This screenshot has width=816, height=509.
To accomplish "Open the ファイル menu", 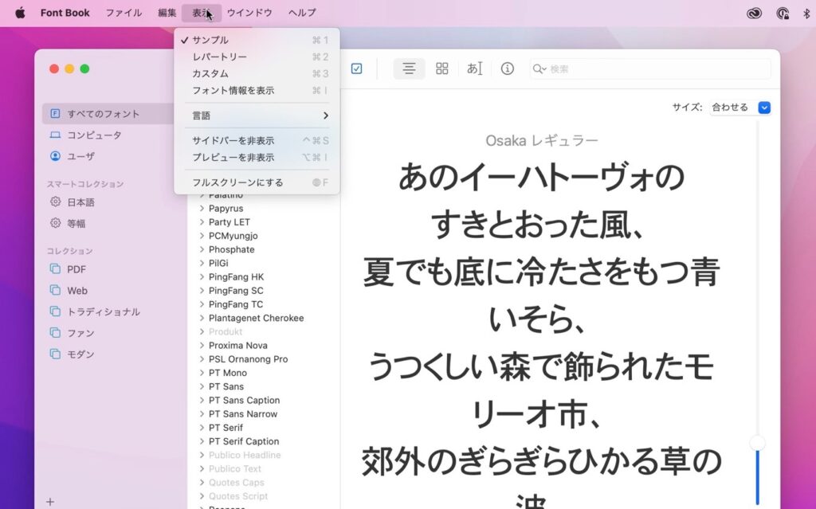I will click(x=124, y=12).
